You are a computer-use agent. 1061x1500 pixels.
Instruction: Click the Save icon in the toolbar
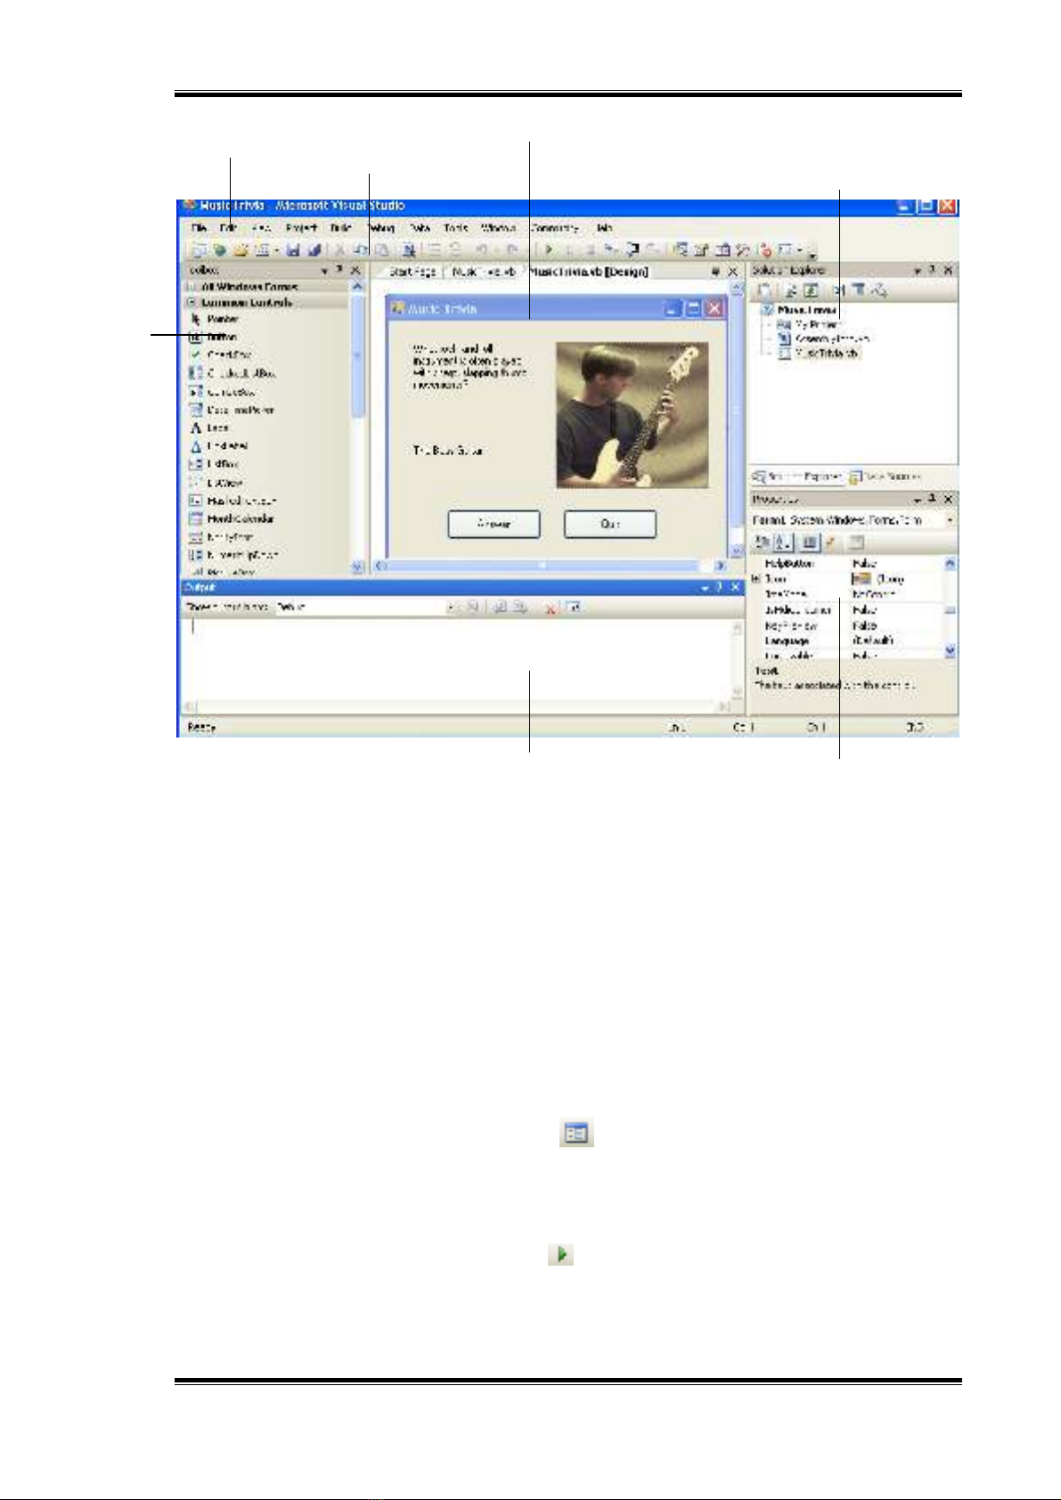293,251
